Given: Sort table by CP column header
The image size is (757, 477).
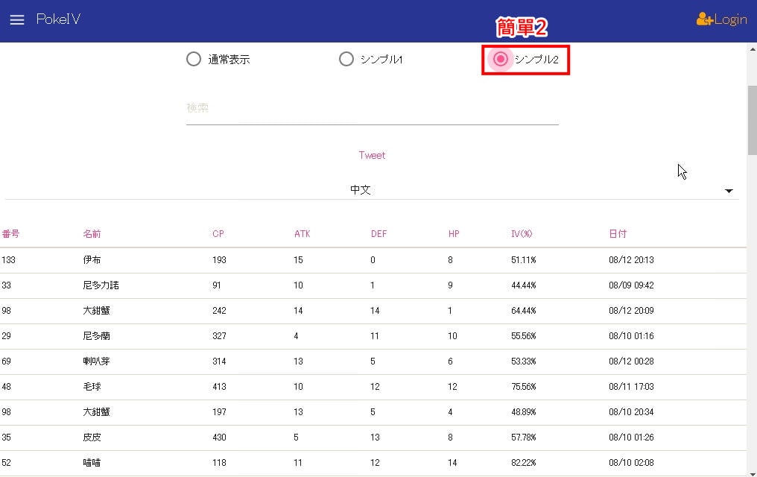Looking at the screenshot, I should pyautogui.click(x=218, y=234).
